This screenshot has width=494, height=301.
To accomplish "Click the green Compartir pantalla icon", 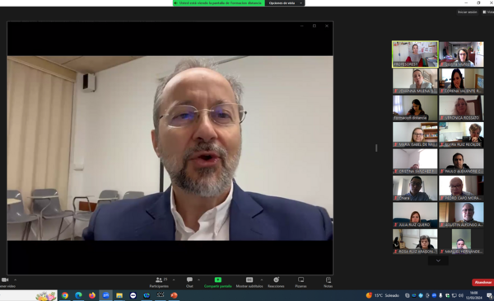I will point(217,280).
